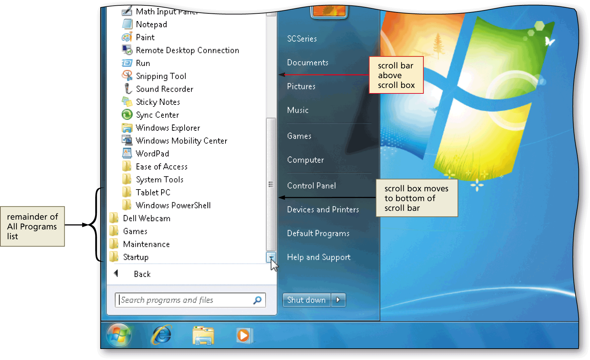The height and width of the screenshot is (360, 590).
Task: Expand the Maintenance folder
Action: click(146, 244)
